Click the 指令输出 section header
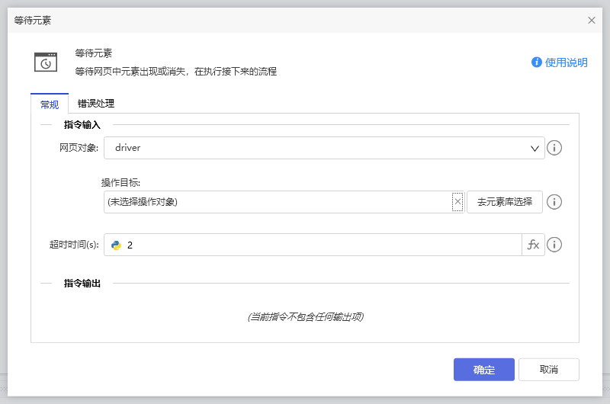610x404 pixels. tap(82, 284)
